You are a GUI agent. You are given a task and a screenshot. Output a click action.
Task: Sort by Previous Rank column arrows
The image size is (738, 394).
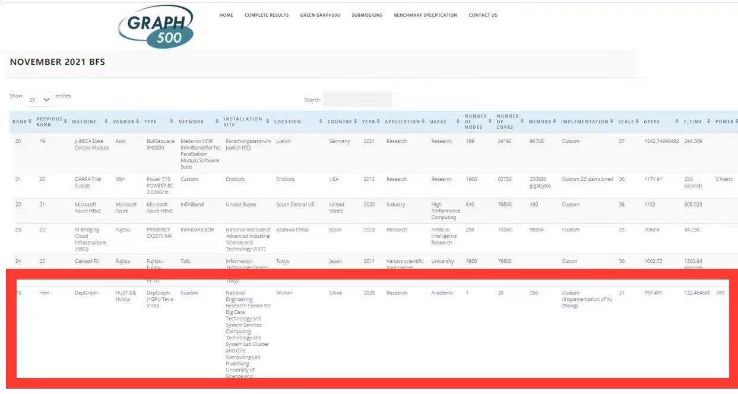pyautogui.click(x=65, y=122)
